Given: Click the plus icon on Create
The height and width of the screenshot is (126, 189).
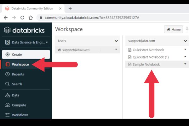Looking at the screenshot, I should [x=8, y=54].
